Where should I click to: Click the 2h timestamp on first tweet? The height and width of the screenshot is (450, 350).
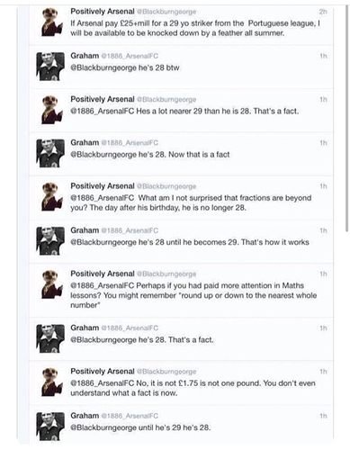[323, 12]
